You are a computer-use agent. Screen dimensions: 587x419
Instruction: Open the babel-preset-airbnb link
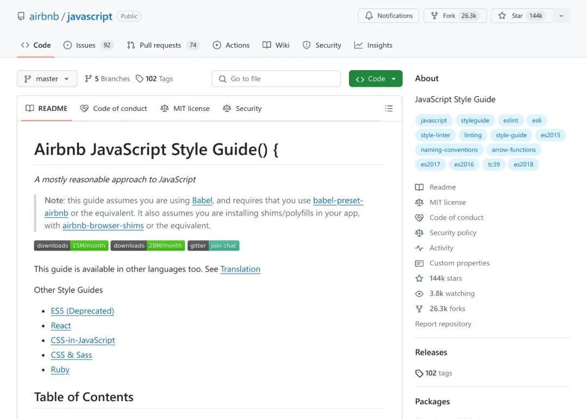(338, 201)
